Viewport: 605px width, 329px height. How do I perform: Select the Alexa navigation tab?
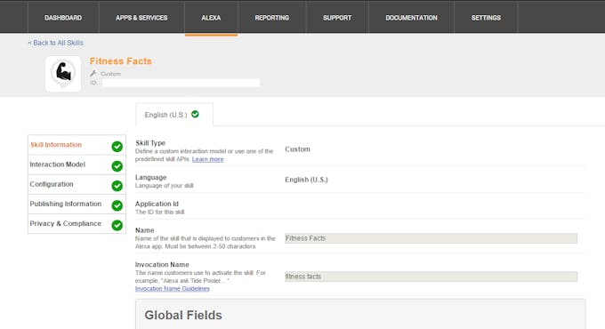(211, 18)
